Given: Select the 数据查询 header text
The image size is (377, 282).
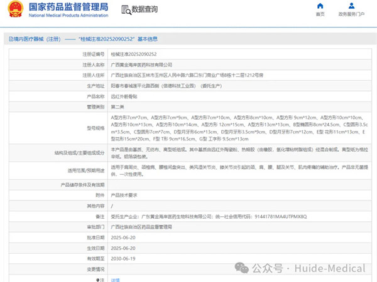Looking at the screenshot, I should tap(145, 9).
